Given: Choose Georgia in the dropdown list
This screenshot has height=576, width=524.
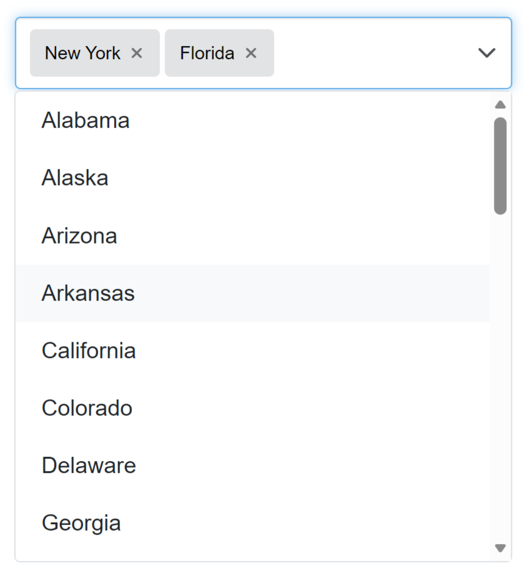Looking at the screenshot, I should [x=81, y=523].
